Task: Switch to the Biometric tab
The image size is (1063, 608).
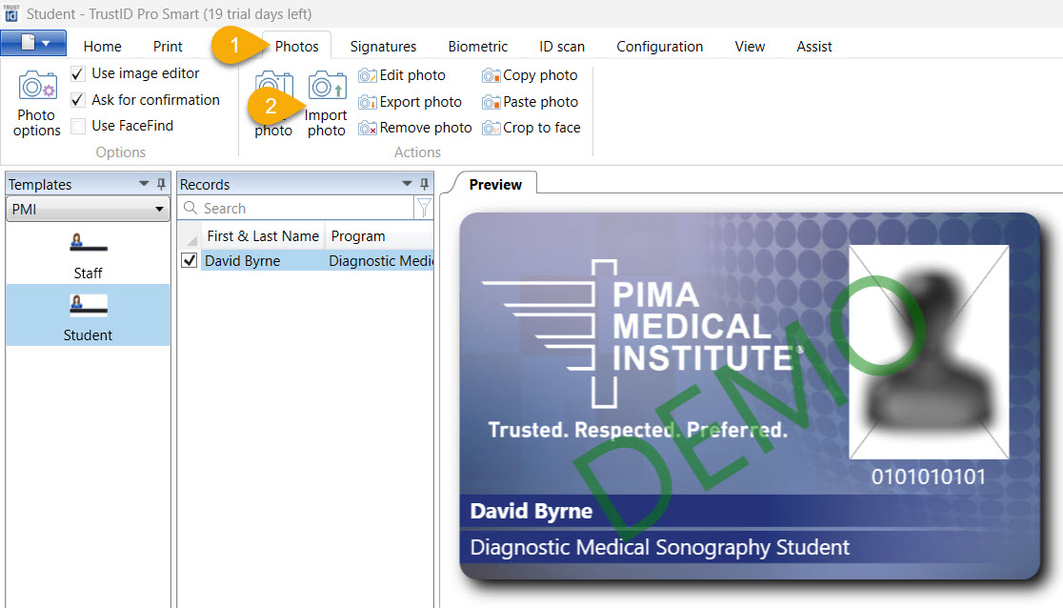Action: click(478, 46)
